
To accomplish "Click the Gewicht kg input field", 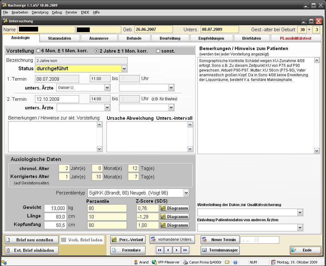I will [55, 208].
